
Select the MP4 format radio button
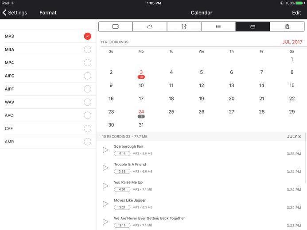pos(88,62)
